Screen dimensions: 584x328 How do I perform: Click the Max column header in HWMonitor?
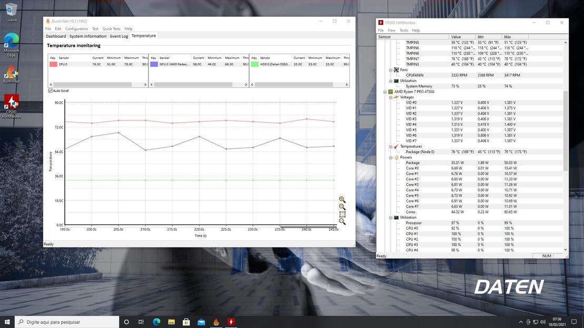(x=515, y=37)
